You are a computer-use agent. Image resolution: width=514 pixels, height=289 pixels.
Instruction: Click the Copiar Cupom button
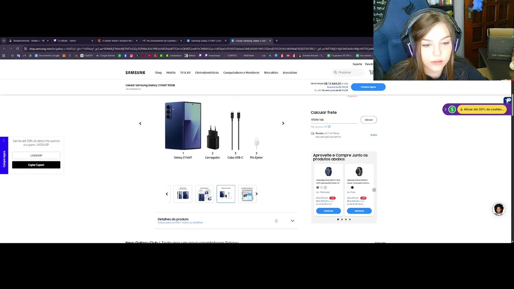36,165
